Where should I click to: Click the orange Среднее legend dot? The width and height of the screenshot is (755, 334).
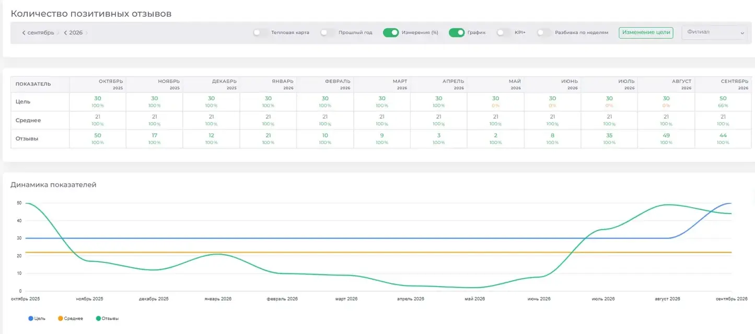(x=60, y=318)
